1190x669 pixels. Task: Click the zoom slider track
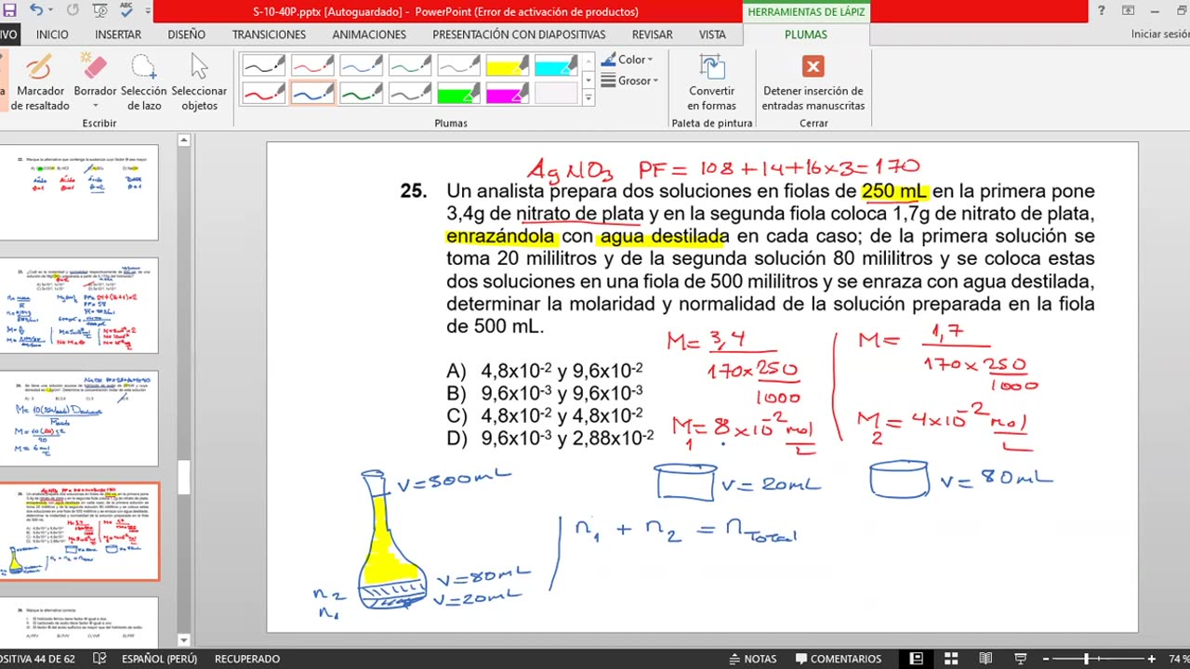pyautogui.click(x=1097, y=659)
